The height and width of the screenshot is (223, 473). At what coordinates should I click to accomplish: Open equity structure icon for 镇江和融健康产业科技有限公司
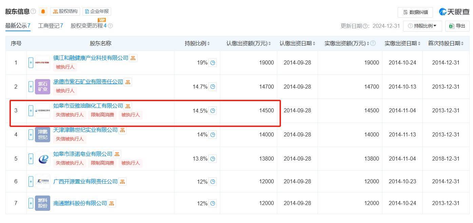(x=133, y=58)
